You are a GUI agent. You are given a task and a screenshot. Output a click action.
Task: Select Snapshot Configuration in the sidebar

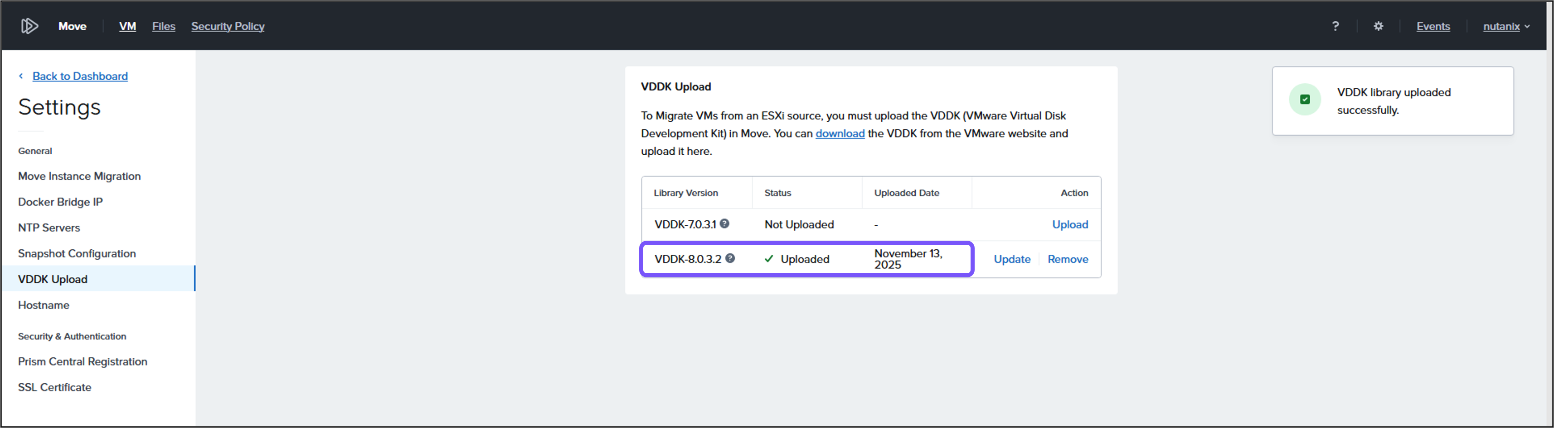77,253
